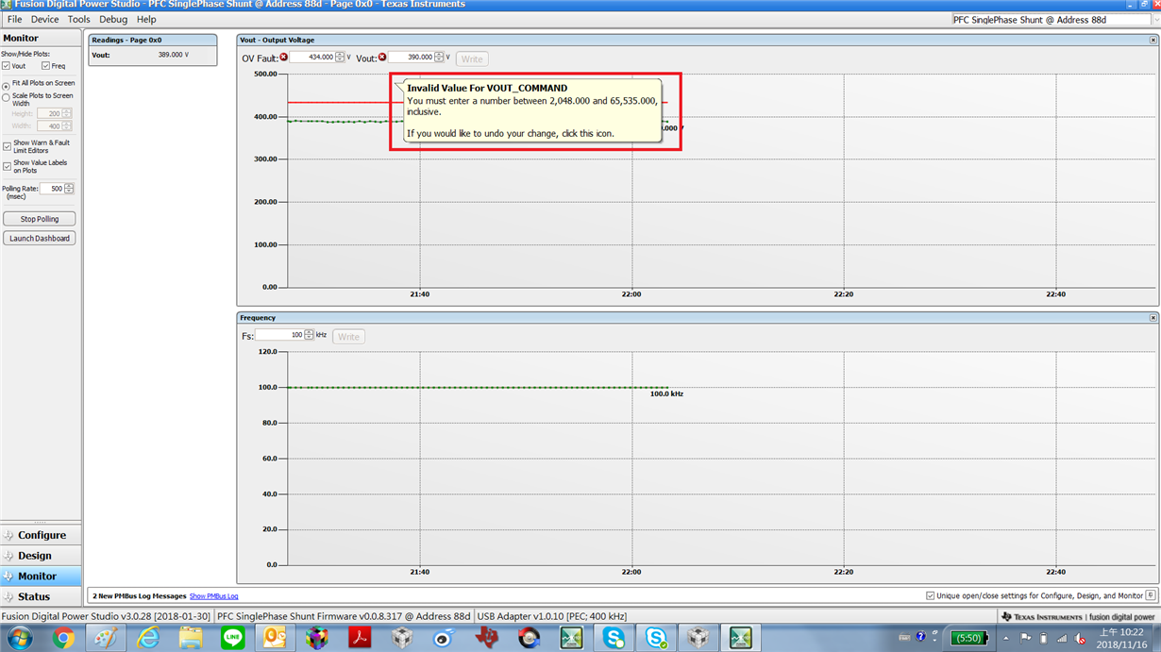Click the Write button beside Fs
The height and width of the screenshot is (652, 1161).
tap(348, 337)
